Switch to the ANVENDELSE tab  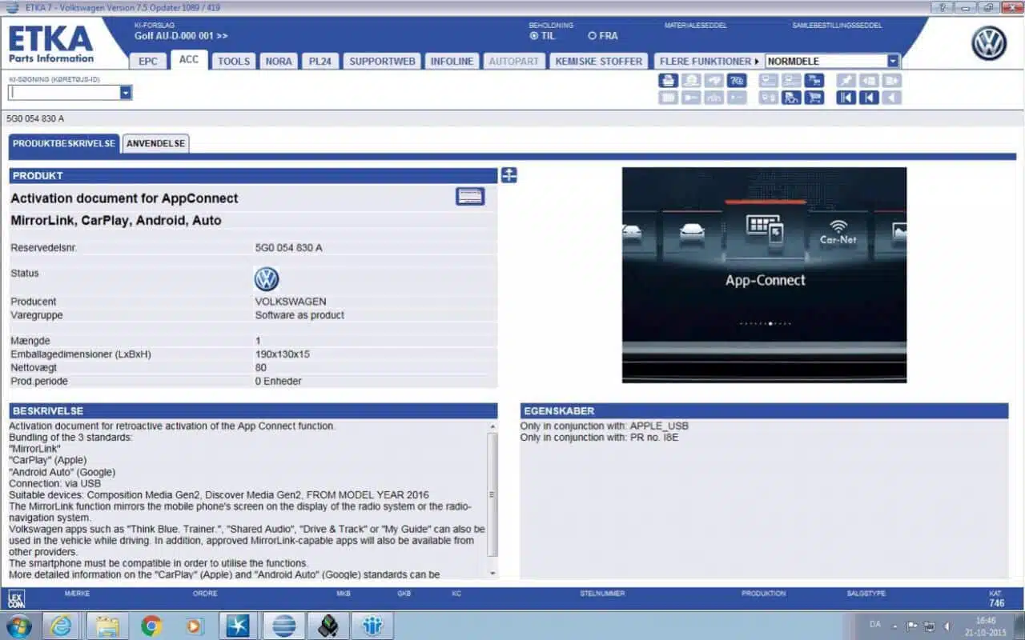(155, 144)
